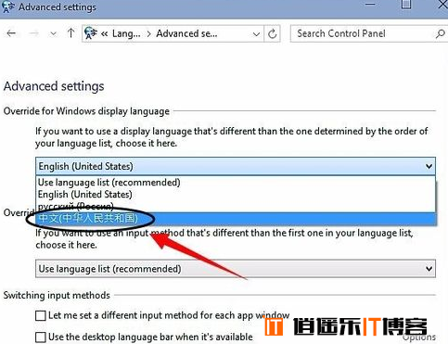Expand the address bar history dropdown
The image size is (448, 344).
[256, 33]
